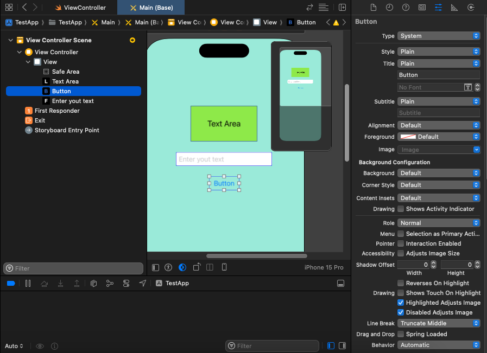Screen dimensions: 487x353
Task: Open the Size inspector ruler icon
Action: coord(454,8)
